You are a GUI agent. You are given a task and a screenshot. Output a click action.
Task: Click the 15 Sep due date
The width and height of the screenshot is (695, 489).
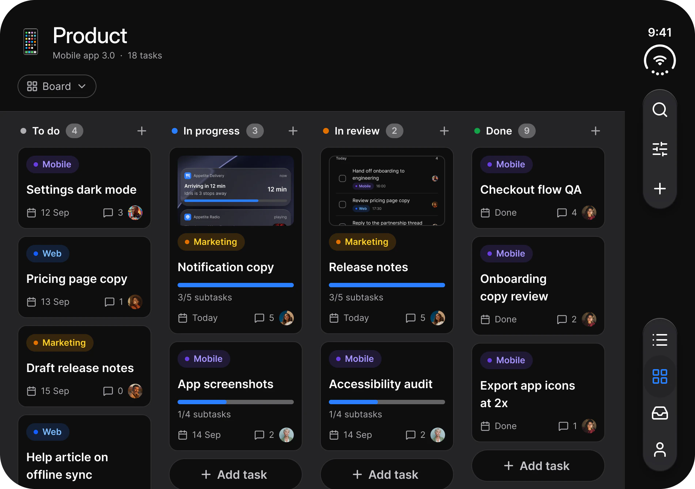click(55, 391)
